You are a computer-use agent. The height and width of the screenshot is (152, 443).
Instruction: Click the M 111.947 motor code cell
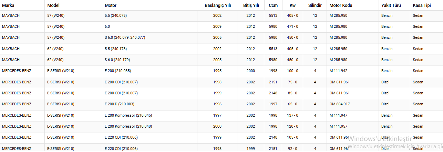point(338,115)
